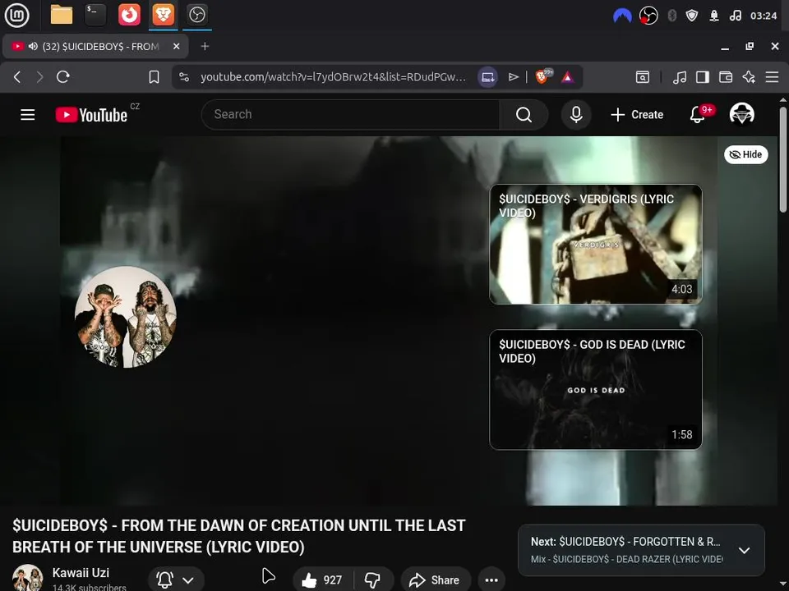This screenshot has width=789, height=591.
Task: Go forward to the next page
Action: (39, 77)
